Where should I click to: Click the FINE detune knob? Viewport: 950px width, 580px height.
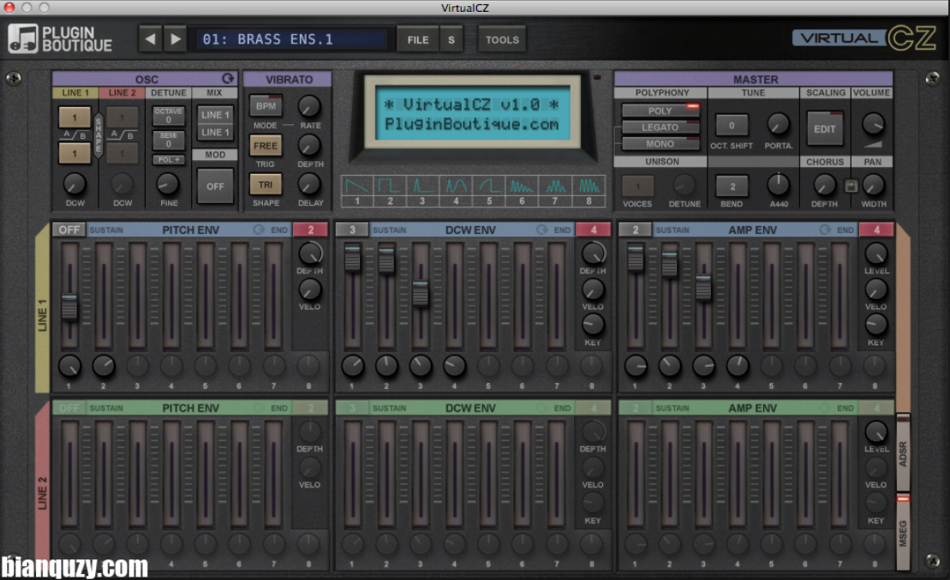pos(168,183)
